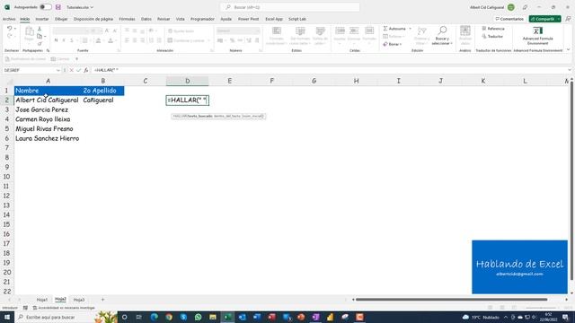Select column D header
575x323 pixels.
(x=188, y=81)
